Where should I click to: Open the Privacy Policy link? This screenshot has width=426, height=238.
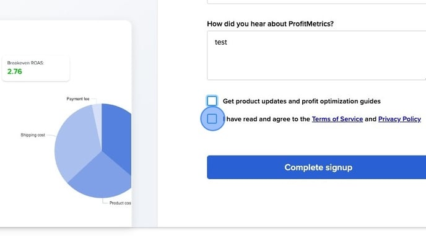[399, 119]
